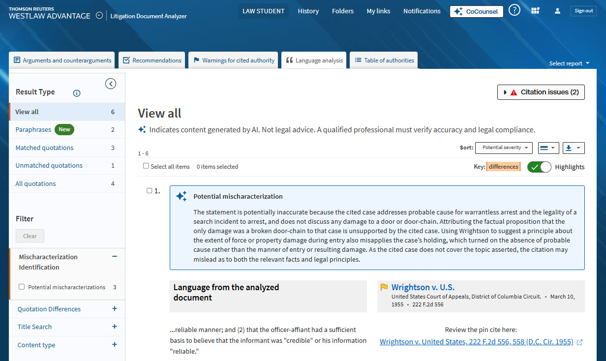Click the orange differences key swatch
606x361 pixels.
pyautogui.click(x=503, y=167)
